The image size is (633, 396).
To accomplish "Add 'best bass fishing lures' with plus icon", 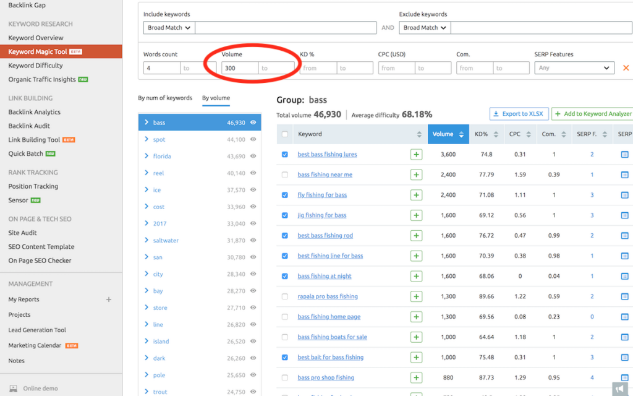I will (416, 154).
